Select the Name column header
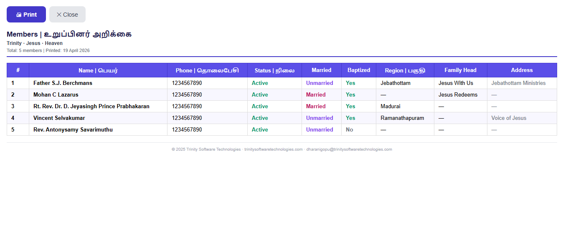The width and height of the screenshot is (563, 231). click(x=98, y=70)
